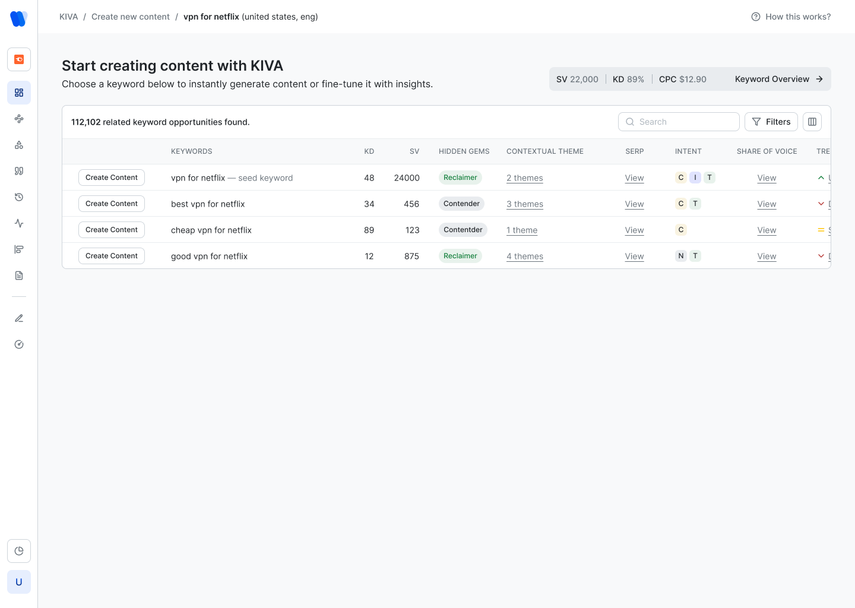This screenshot has width=855, height=608.
Task: Toggle the table columns layout icon
Action: coord(812,122)
